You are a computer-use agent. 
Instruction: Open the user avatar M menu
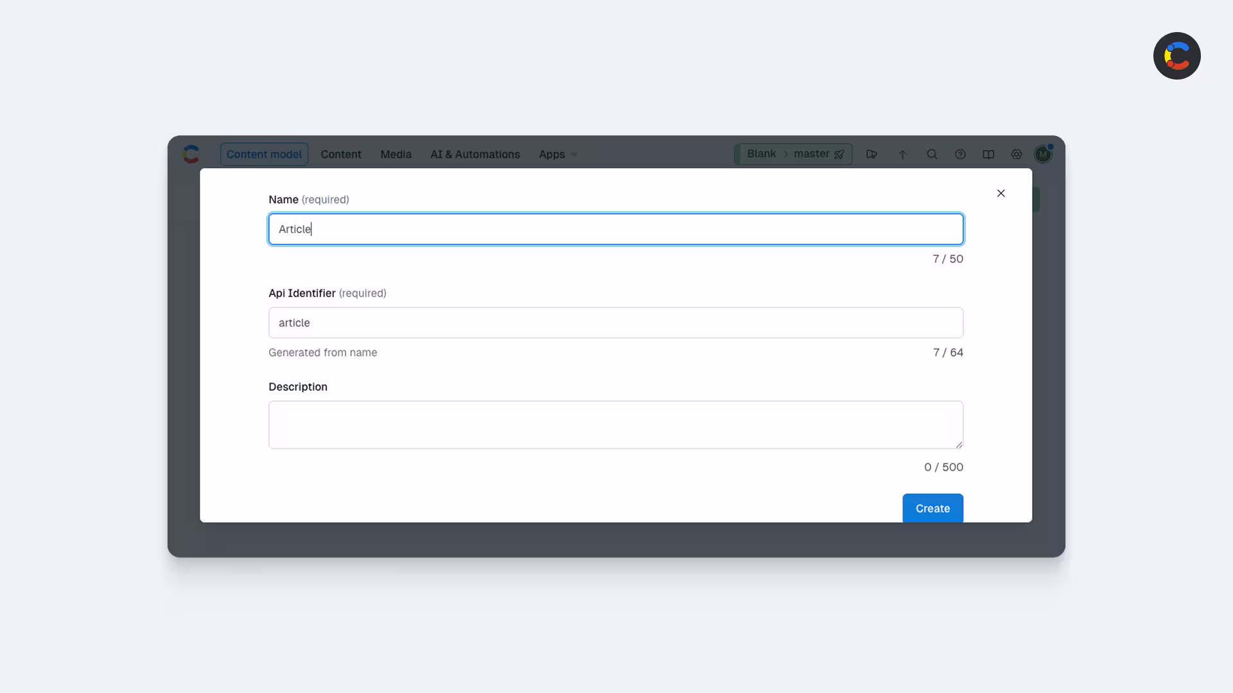pos(1043,154)
